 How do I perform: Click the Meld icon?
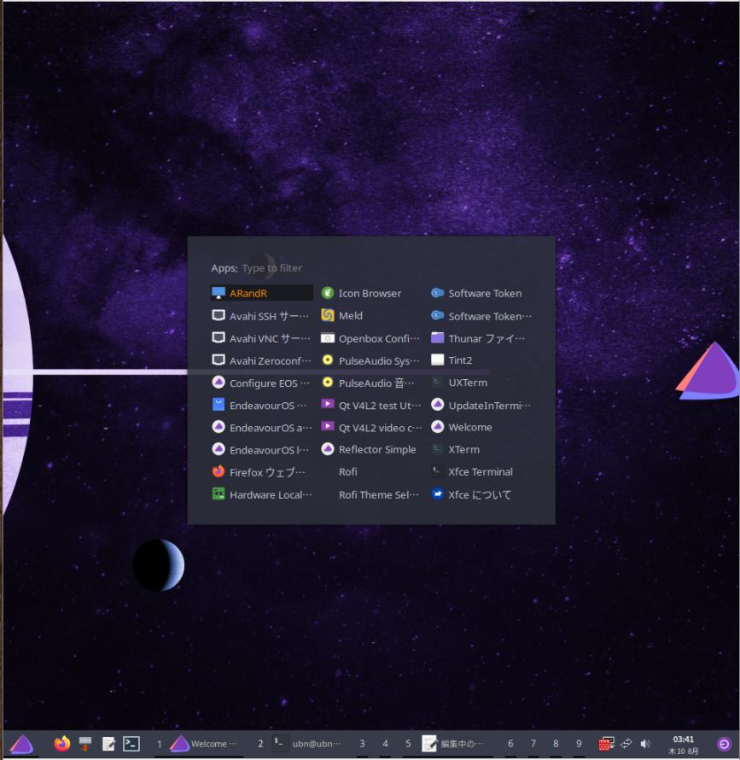click(328, 316)
